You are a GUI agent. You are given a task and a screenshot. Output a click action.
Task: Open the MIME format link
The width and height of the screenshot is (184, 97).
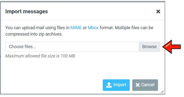pyautogui.click(x=76, y=28)
